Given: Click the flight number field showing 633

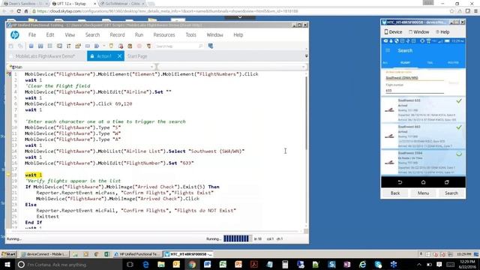Looking at the screenshot, I should pos(415,91).
